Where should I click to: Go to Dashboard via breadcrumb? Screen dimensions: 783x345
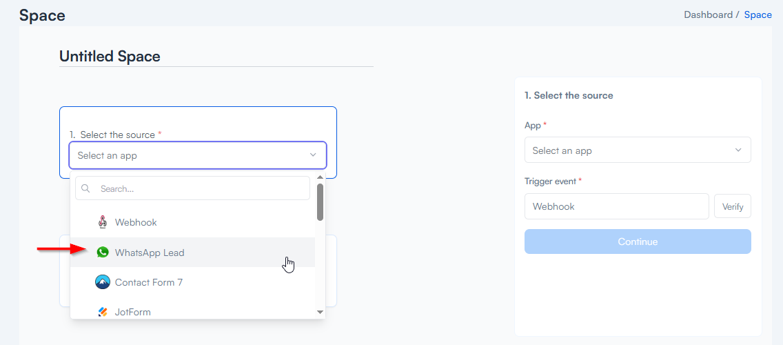coord(708,14)
